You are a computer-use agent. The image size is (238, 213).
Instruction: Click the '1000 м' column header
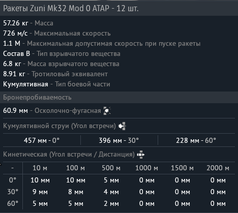pyautogui.click(x=146, y=168)
